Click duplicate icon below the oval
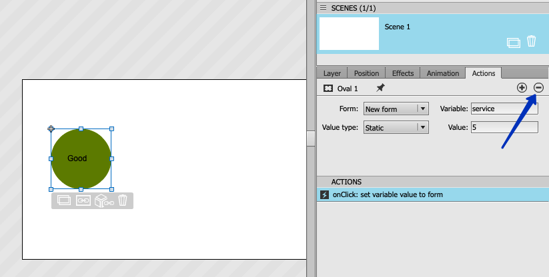The height and width of the screenshot is (277, 549). (64, 200)
